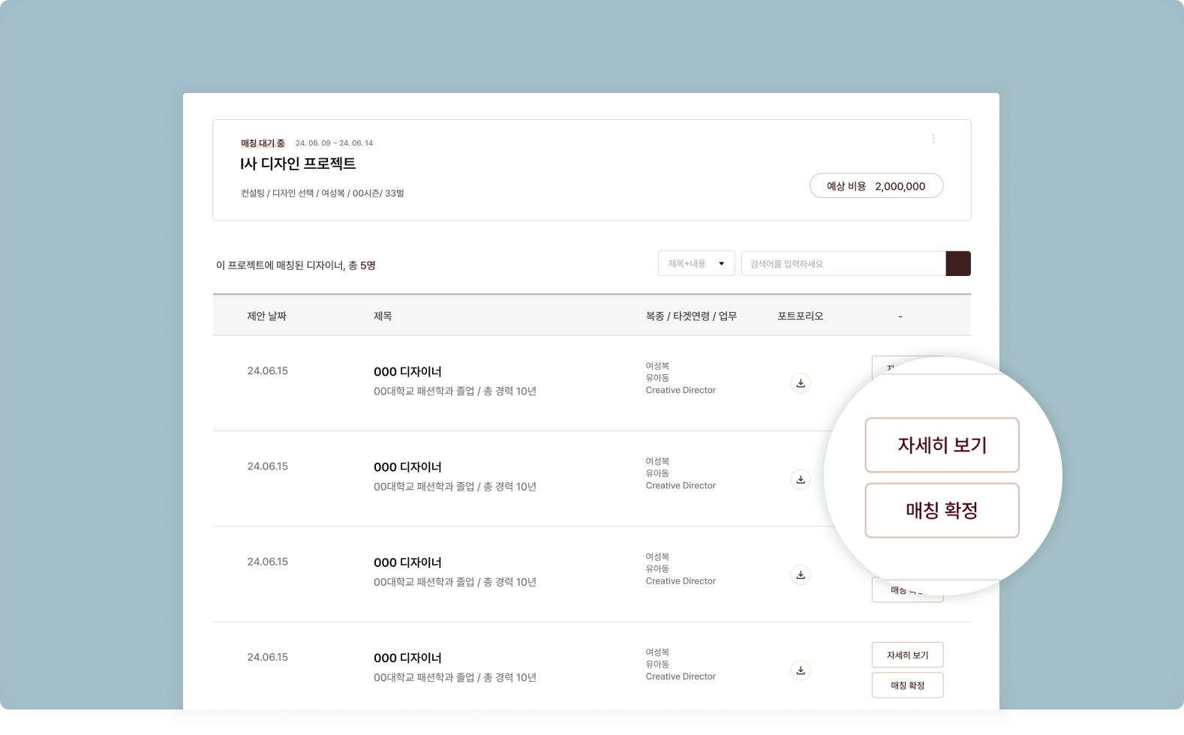Download the last row designer's portfolio
The height and width of the screenshot is (735, 1184).
801,670
